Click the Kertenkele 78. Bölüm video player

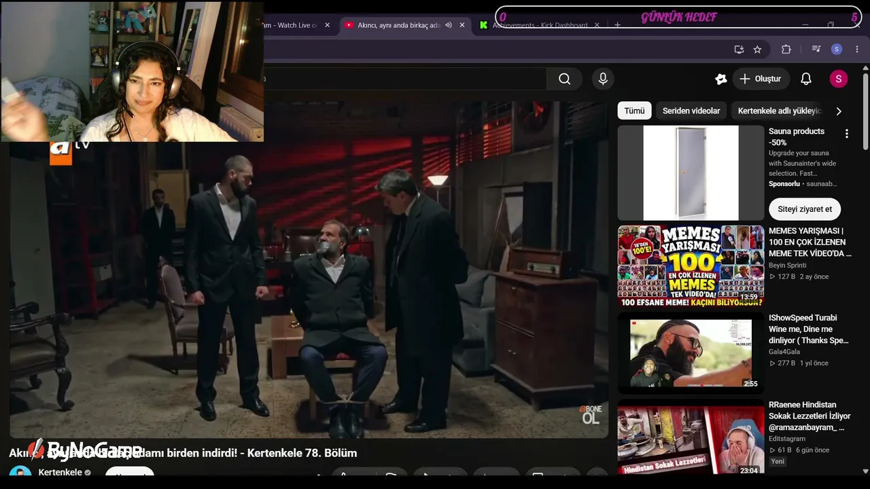(309, 270)
